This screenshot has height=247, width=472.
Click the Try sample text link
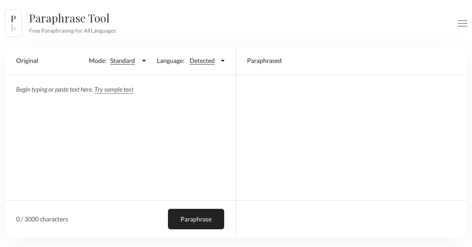point(114,89)
